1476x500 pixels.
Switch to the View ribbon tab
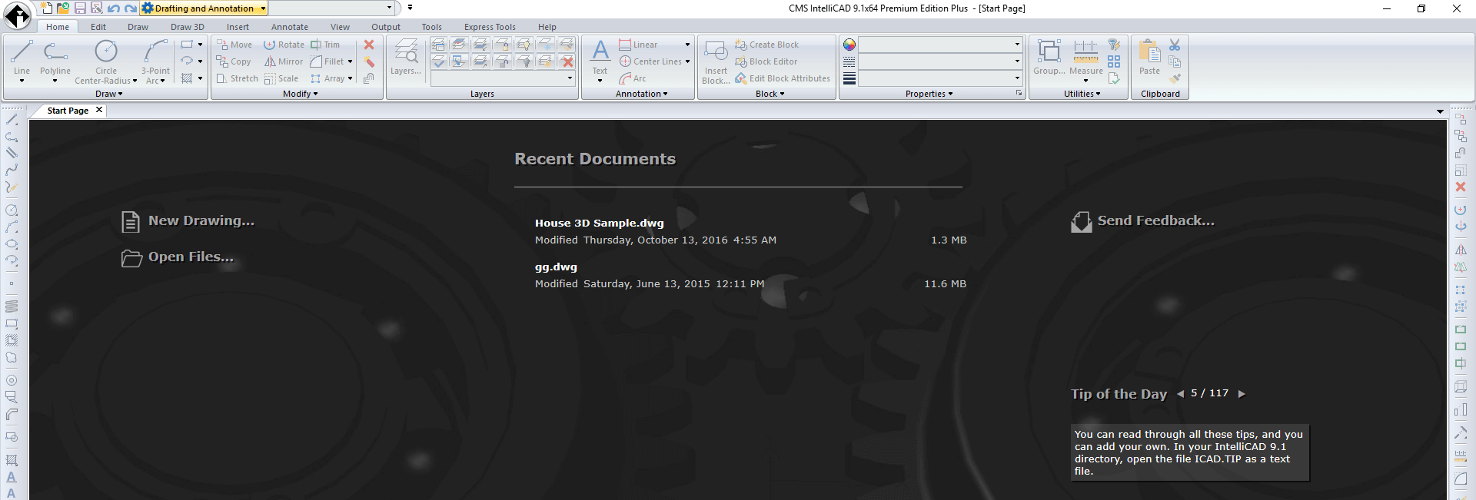(x=340, y=27)
